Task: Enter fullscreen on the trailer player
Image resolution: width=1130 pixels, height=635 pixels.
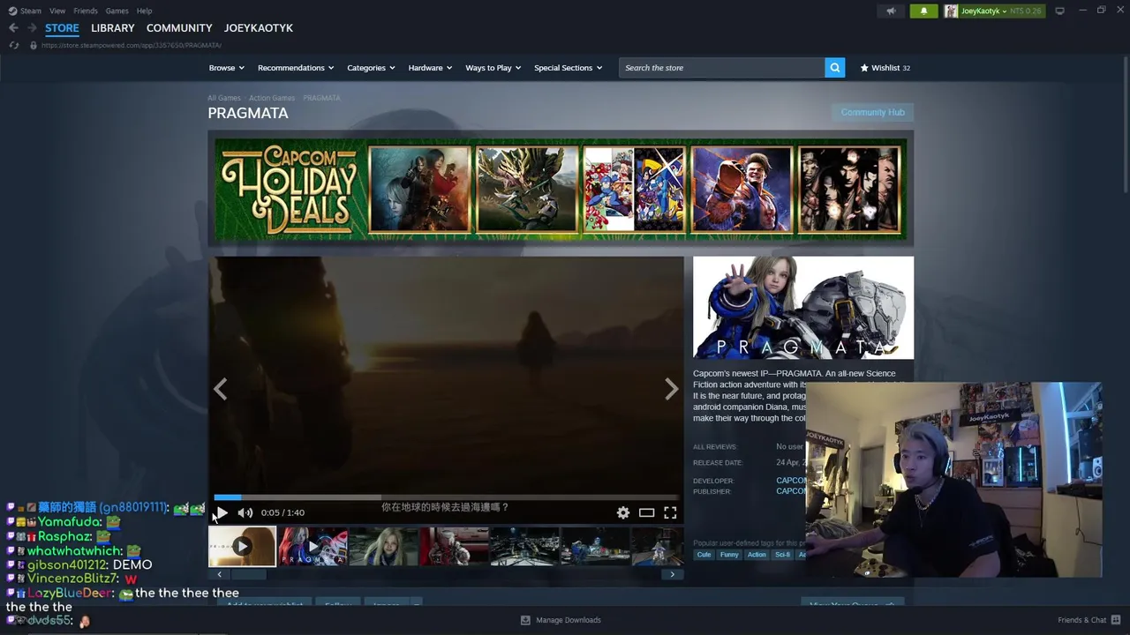Action: [670, 512]
